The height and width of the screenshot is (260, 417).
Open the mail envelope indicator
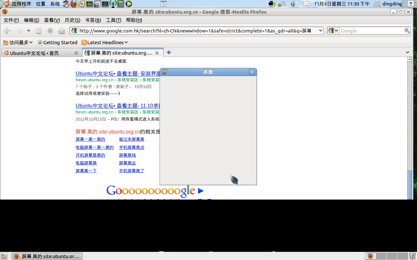(x=307, y=4)
